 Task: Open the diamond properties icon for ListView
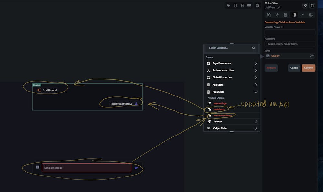coord(305,5)
